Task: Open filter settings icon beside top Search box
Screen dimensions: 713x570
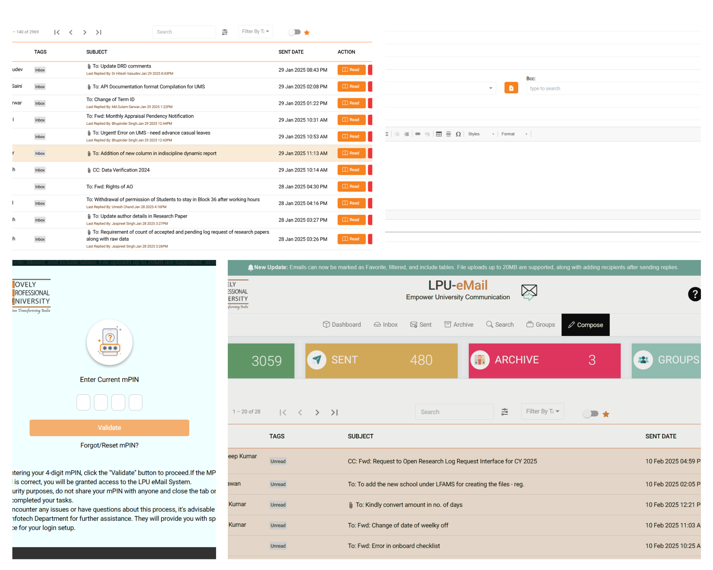Action: coord(225,32)
